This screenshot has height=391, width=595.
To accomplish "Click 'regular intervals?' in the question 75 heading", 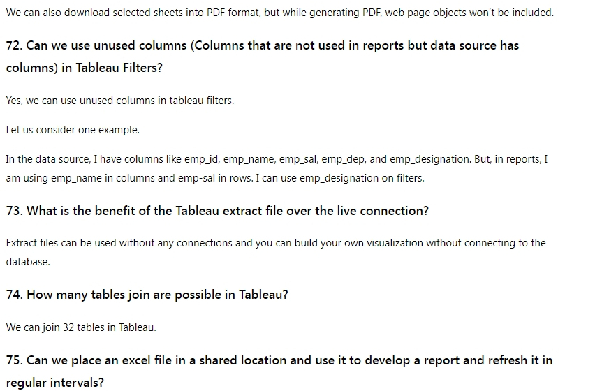I will coord(54,383).
